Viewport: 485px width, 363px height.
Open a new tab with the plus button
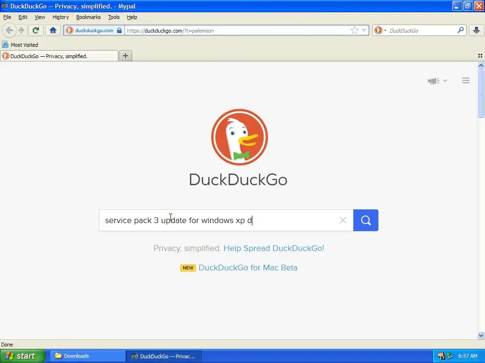125,56
